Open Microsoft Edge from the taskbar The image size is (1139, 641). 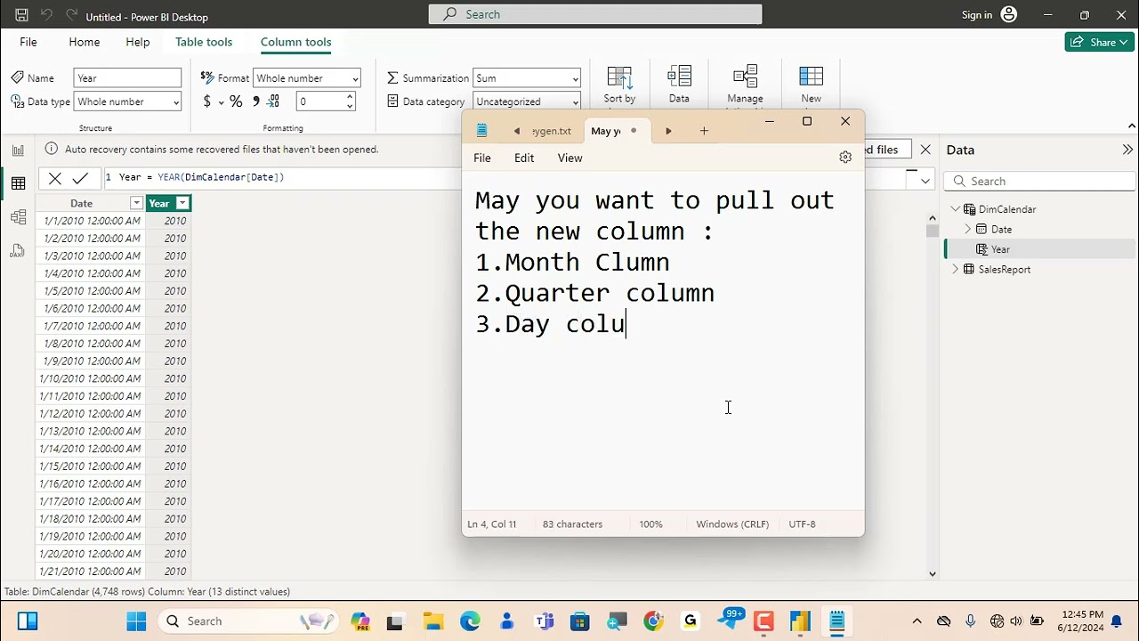tap(470, 621)
